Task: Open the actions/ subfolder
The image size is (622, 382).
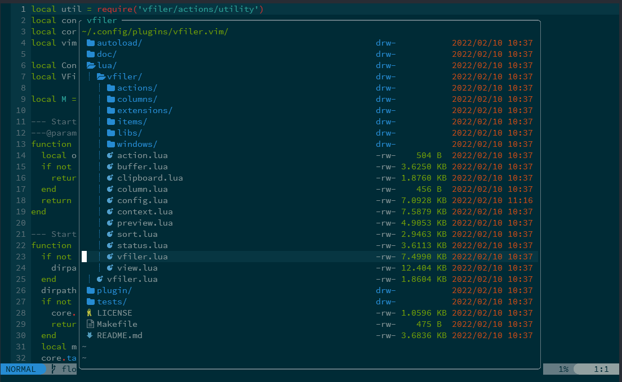Action: click(137, 88)
